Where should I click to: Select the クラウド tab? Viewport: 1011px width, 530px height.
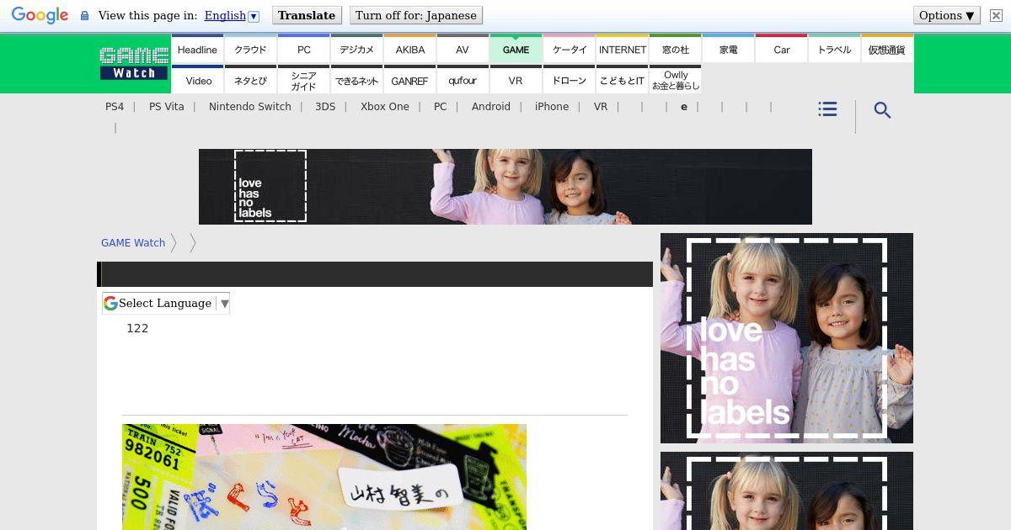tap(250, 50)
